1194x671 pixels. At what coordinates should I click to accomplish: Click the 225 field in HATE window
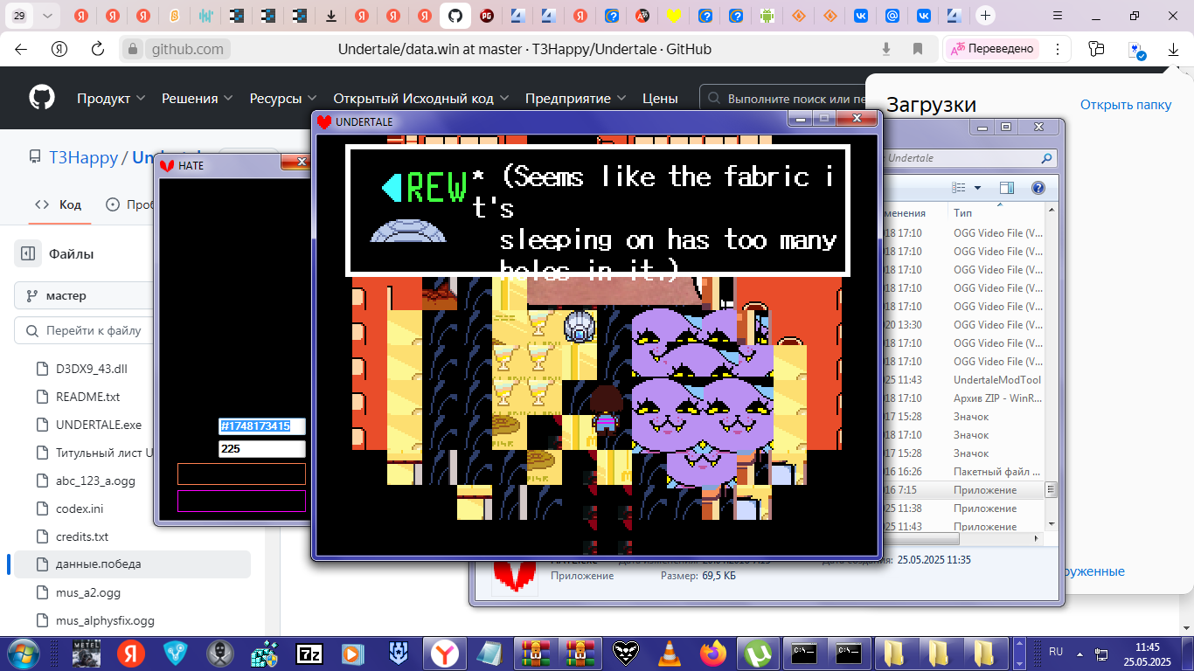click(261, 449)
